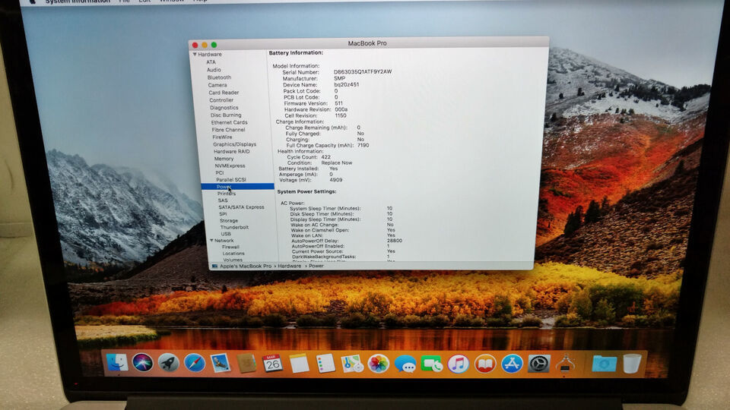This screenshot has width=730, height=410.
Task: Click 'Replace Now' battery condition value
Action: 337,163
